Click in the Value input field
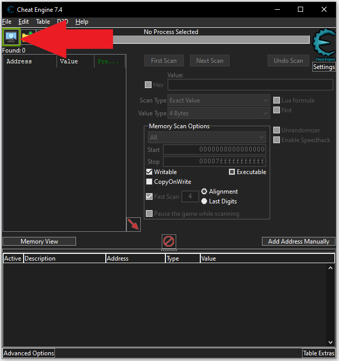339x361 pixels. click(x=250, y=85)
